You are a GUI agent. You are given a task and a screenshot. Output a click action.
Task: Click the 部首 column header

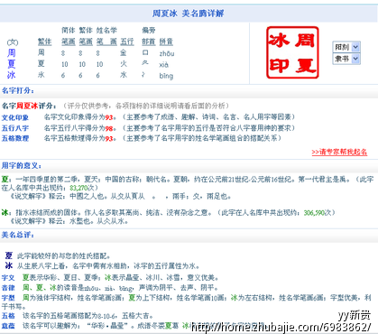click(x=149, y=42)
